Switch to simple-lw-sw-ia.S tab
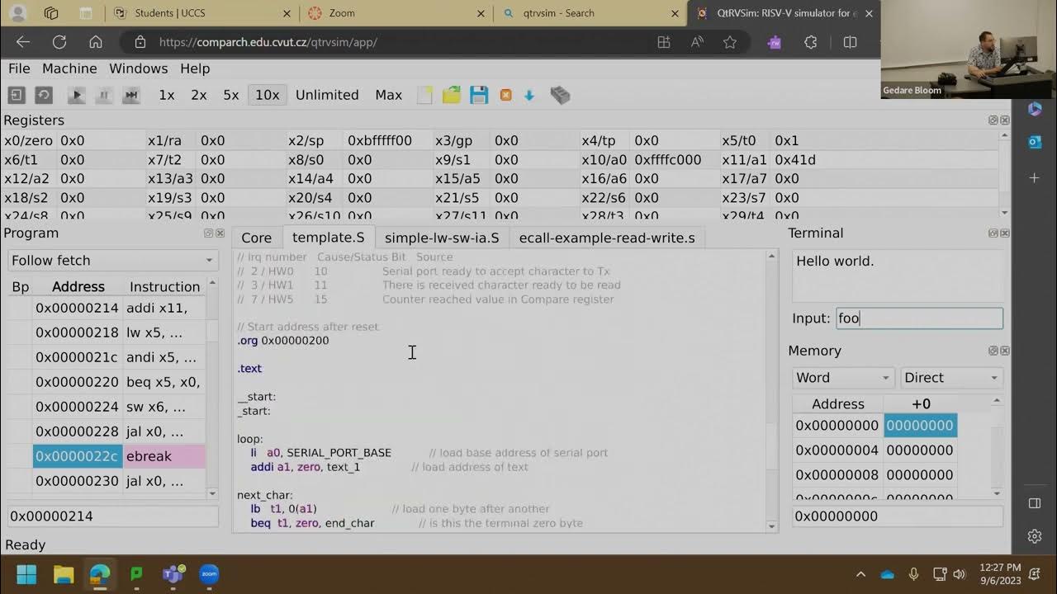Viewport: 1057px width, 594px height. coord(442,238)
